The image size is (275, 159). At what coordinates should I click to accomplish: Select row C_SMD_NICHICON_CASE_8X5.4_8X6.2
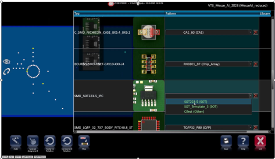(x=102, y=32)
